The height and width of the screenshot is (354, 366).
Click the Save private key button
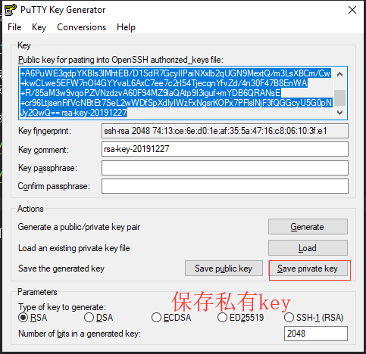click(308, 269)
